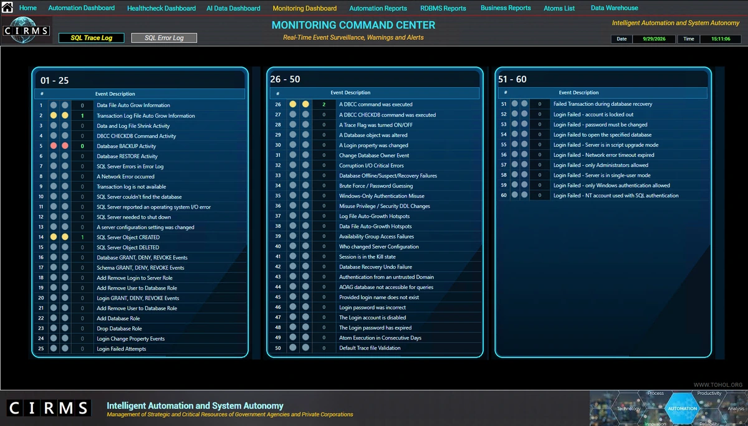Click 'Windows-Only Authentication Misuse' row text

click(x=381, y=196)
